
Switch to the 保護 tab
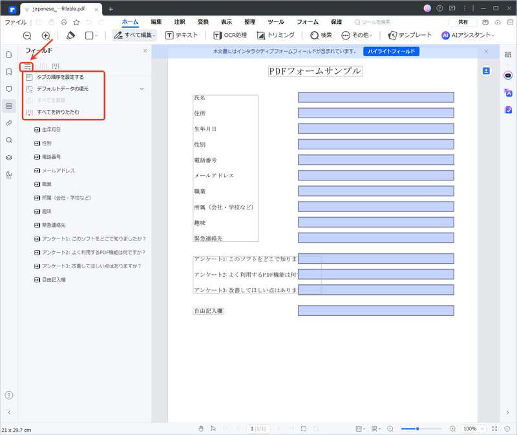tap(336, 22)
